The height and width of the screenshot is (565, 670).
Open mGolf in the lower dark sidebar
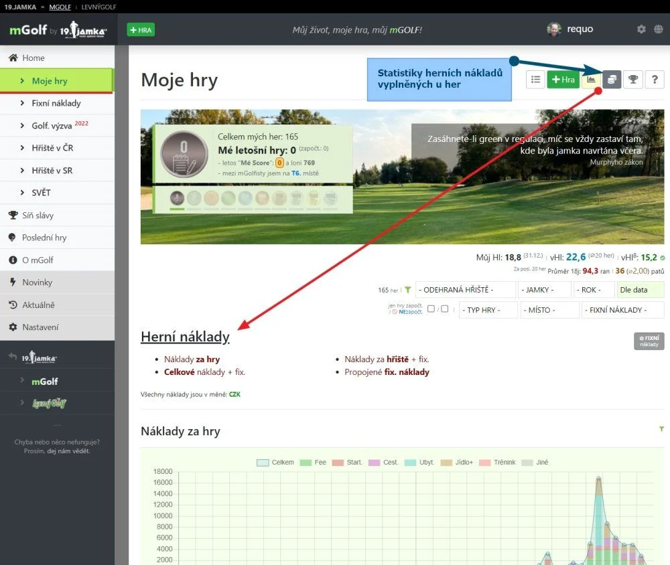[x=45, y=382]
